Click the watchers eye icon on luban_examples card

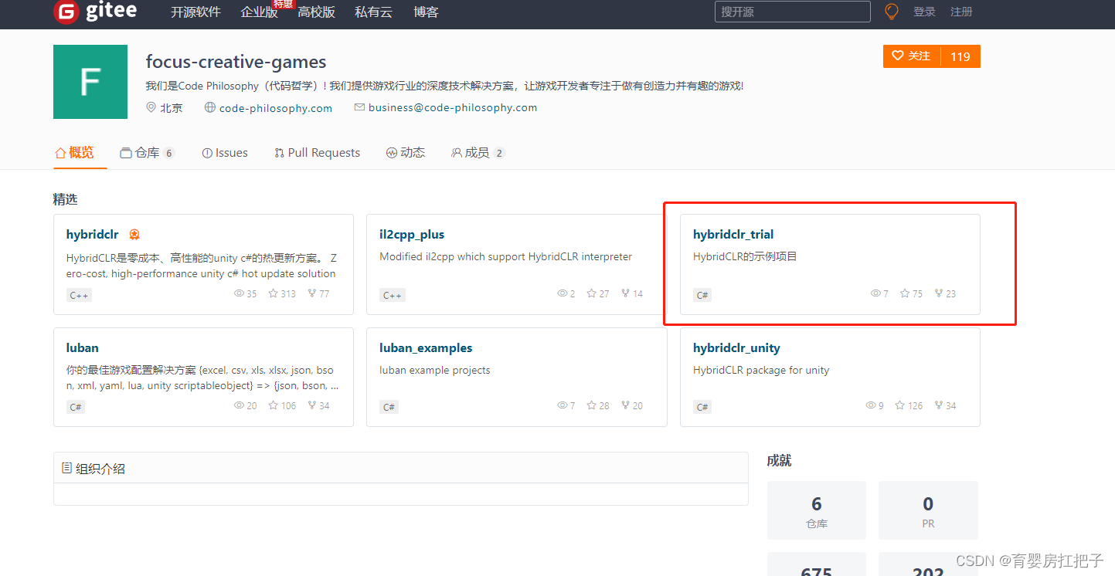[562, 405]
